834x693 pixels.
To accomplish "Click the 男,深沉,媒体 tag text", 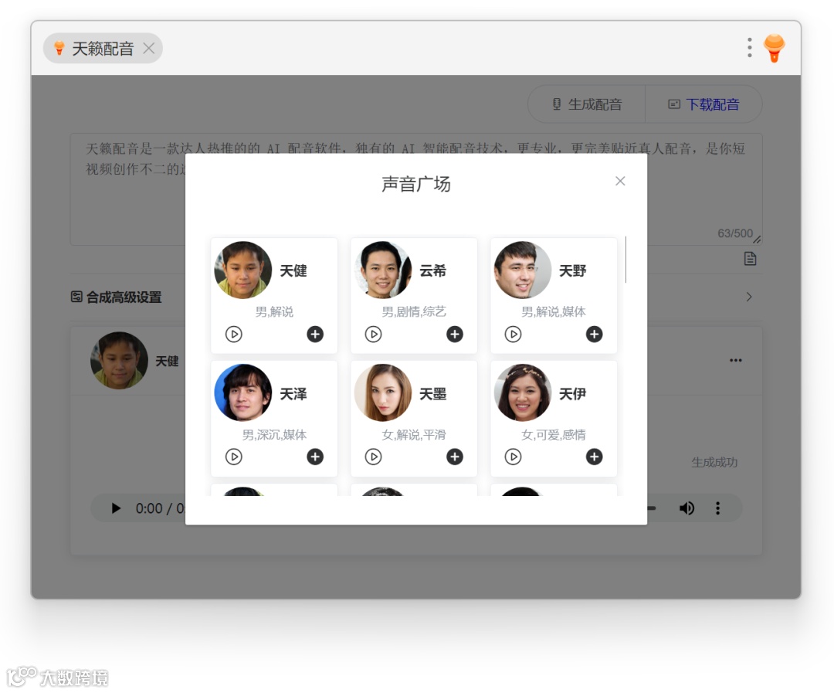I will [x=274, y=435].
